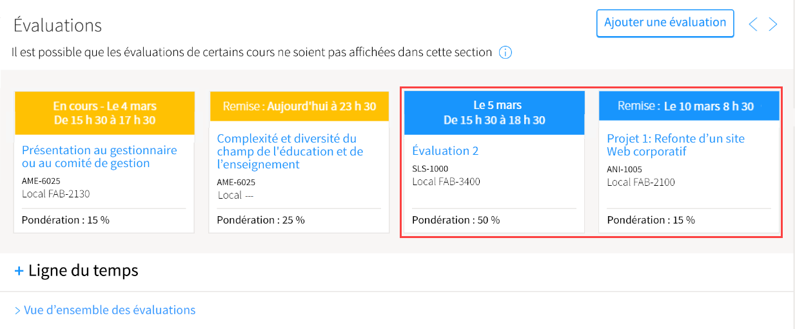
Task: Click the yellow En cours - Le 4 mars header
Action: [x=104, y=113]
